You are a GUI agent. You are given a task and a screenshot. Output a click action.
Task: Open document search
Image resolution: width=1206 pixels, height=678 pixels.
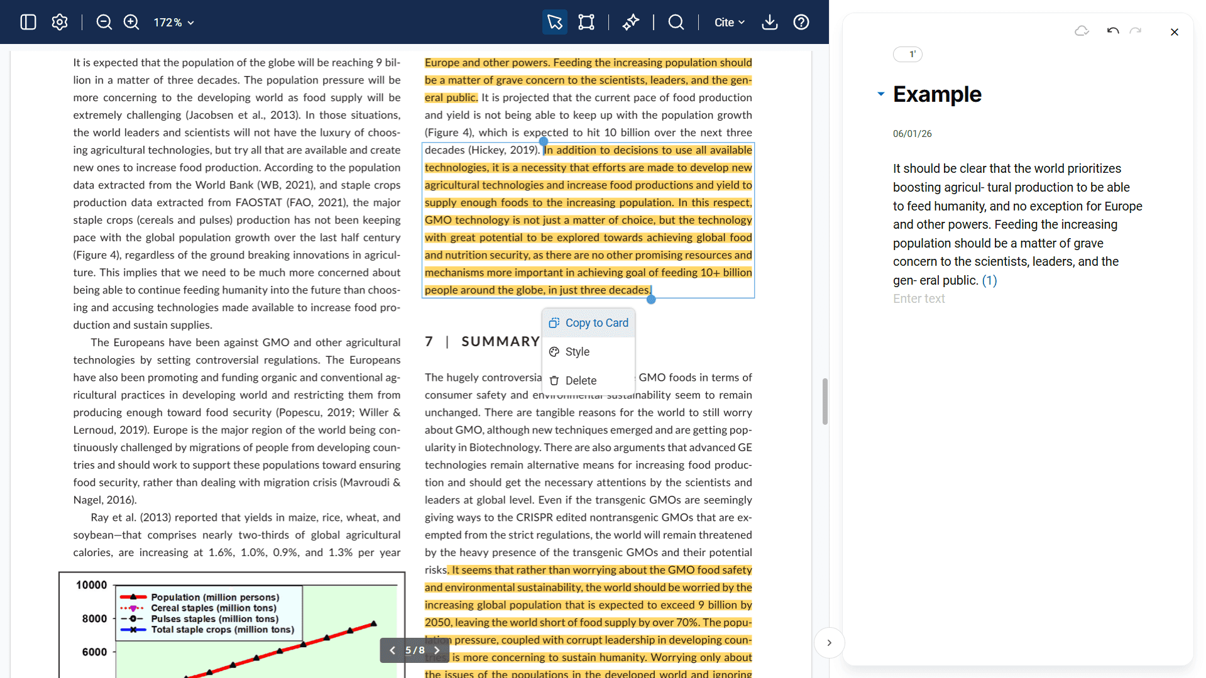tap(676, 22)
